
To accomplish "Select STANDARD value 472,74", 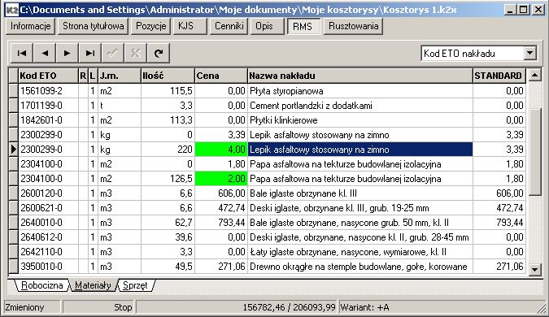I will point(499,208).
